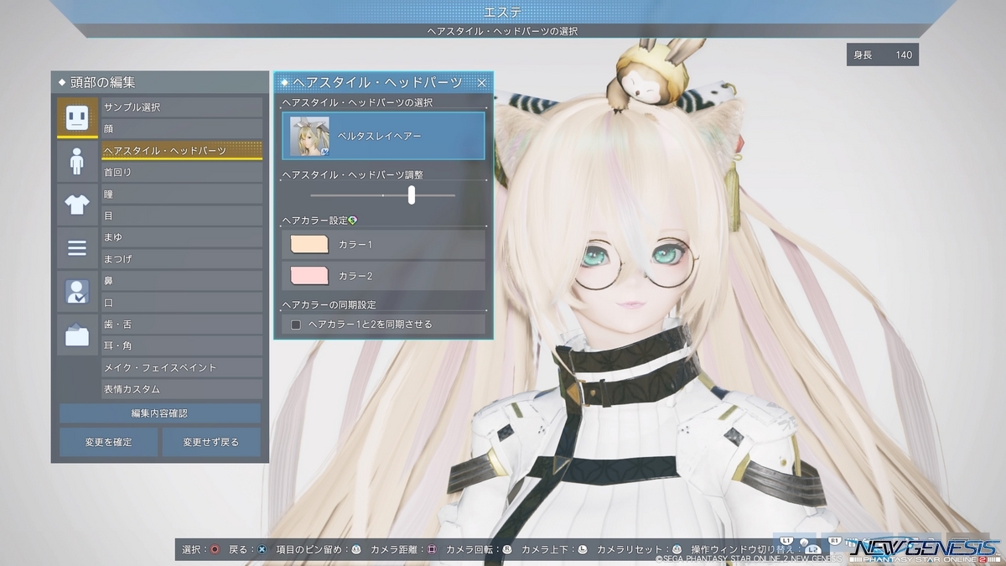The width and height of the screenshot is (1006, 566).
Task: Select 歯・舌 in the head edit list
Action: [x=182, y=325]
